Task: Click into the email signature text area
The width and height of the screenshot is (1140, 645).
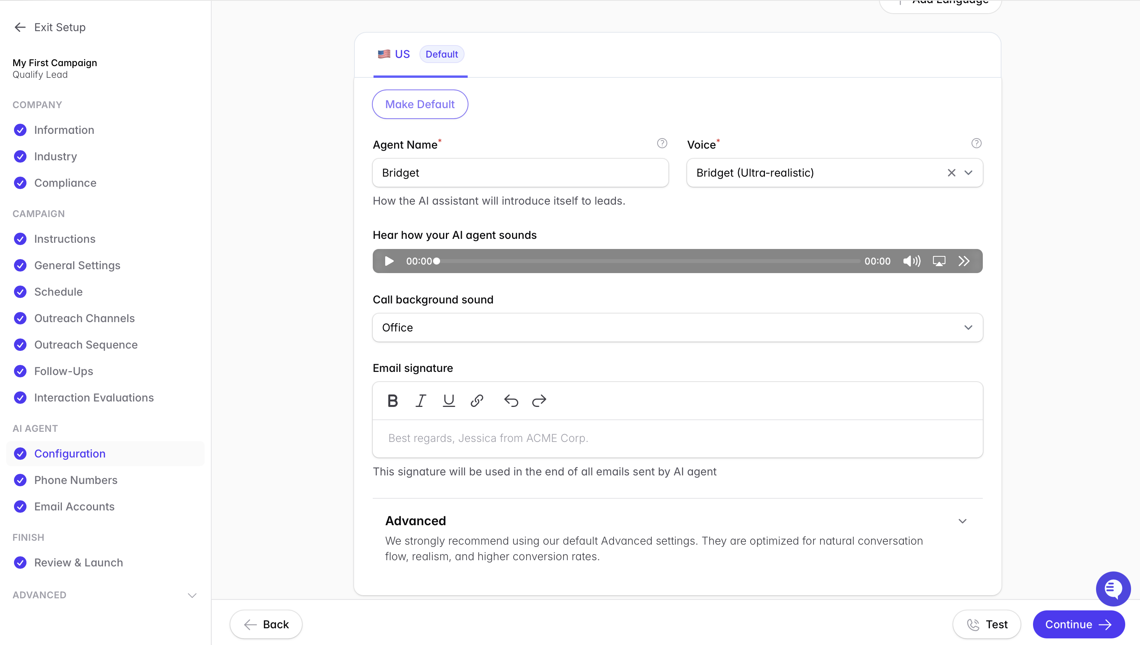Action: 677,438
